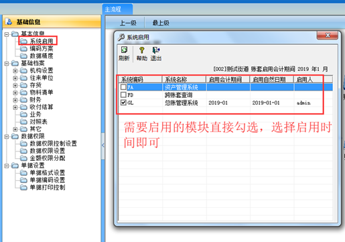
Task: Click the 存货 folder icon
Action: [23, 85]
